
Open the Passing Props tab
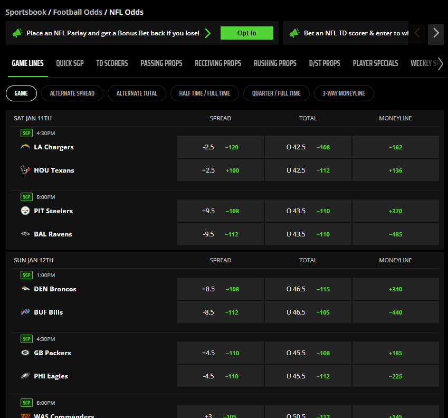[x=161, y=63]
